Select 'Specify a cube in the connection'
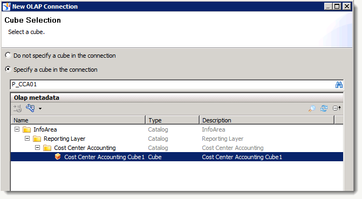The width and height of the screenshot is (362, 199). click(8, 69)
